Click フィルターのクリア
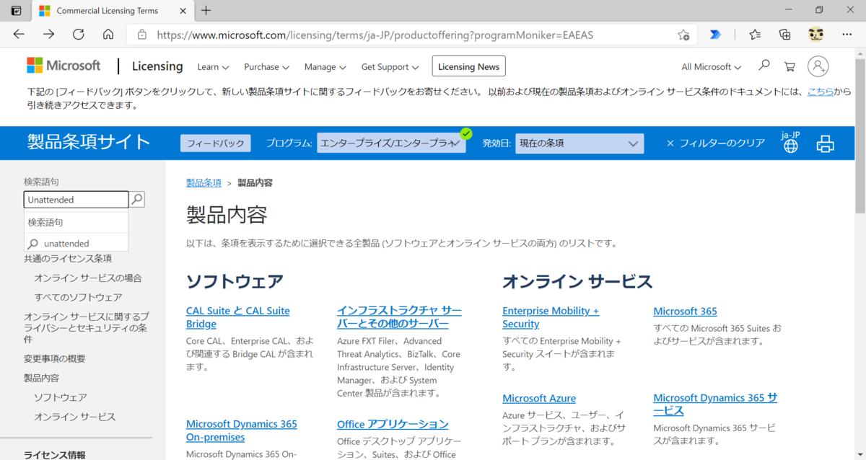This screenshot has width=866, height=460. (715, 143)
